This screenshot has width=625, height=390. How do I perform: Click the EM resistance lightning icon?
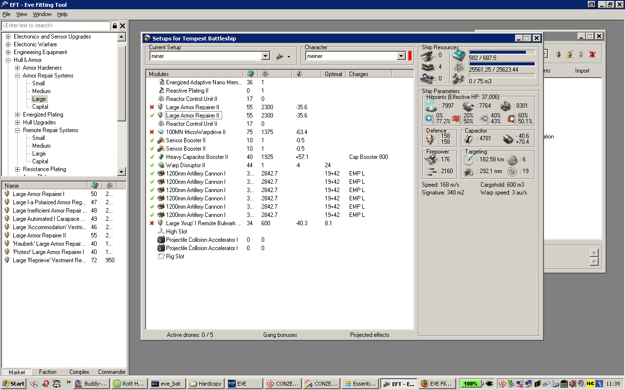(429, 118)
